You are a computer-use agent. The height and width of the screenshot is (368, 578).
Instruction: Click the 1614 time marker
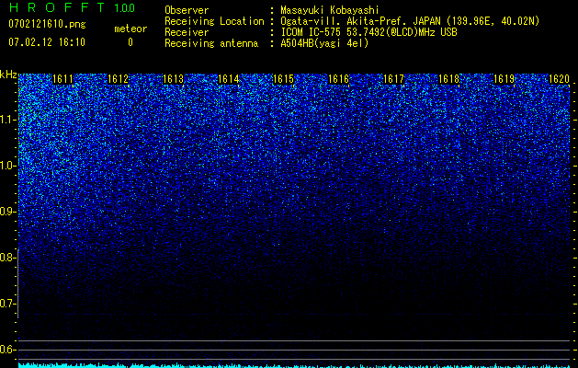coord(228,79)
